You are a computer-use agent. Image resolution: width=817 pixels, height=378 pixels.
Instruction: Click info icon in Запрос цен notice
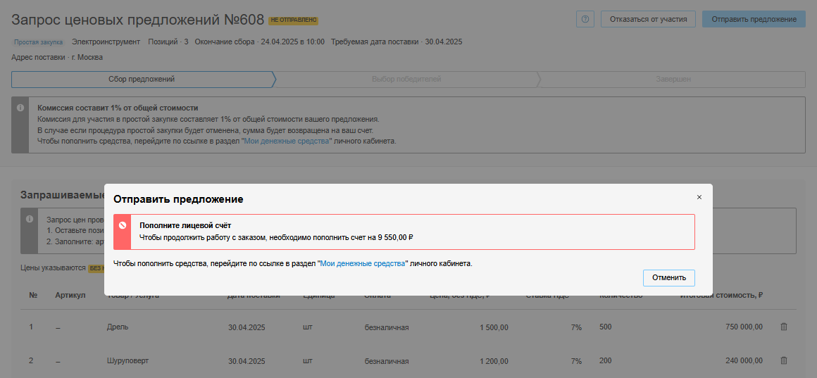tap(29, 220)
